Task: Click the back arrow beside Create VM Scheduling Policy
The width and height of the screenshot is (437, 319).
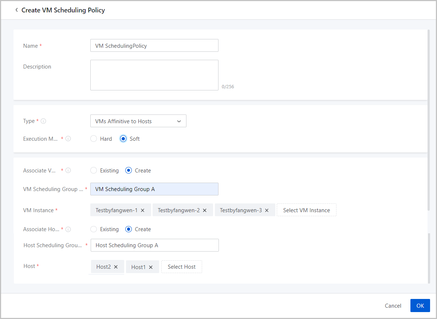Action: tap(16, 10)
